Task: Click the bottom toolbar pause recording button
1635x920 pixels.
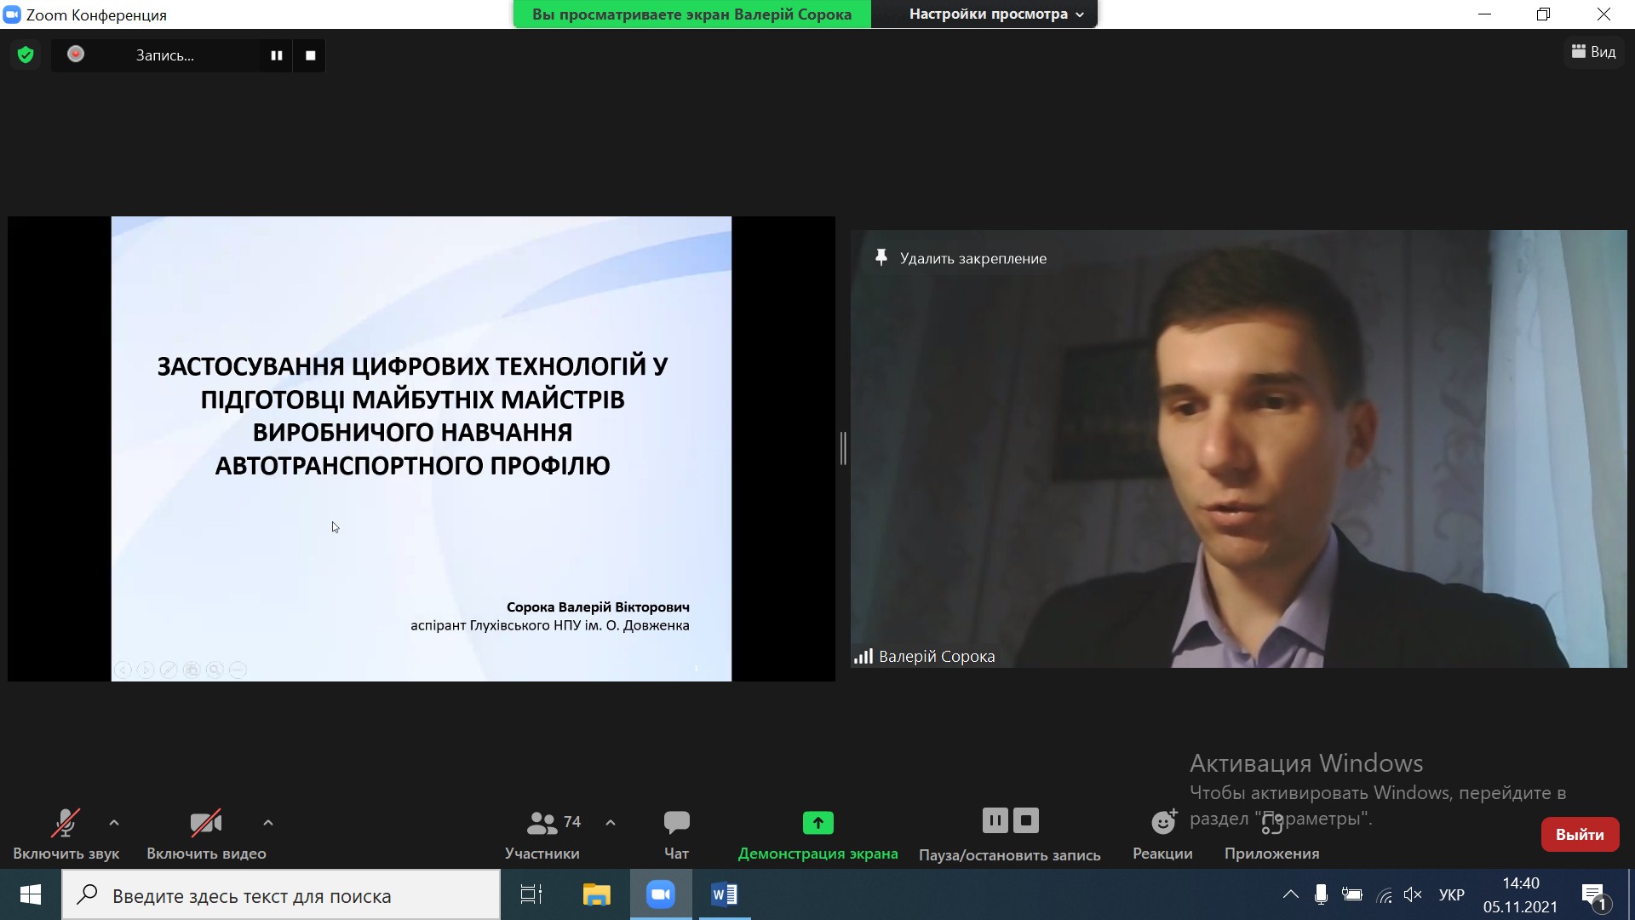Action: (x=994, y=820)
